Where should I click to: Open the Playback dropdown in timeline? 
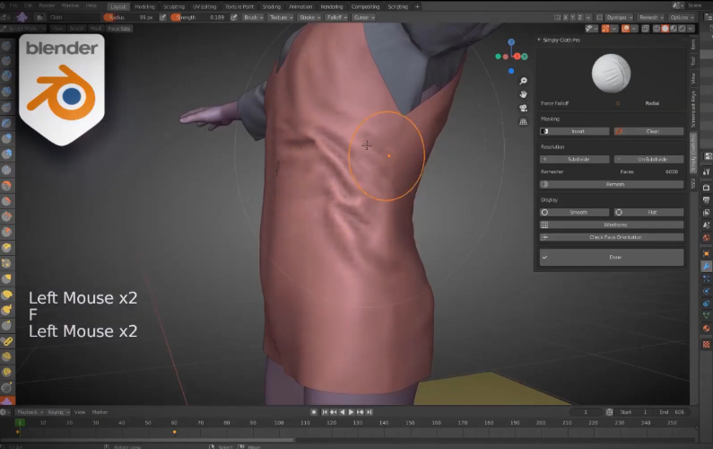coord(30,412)
